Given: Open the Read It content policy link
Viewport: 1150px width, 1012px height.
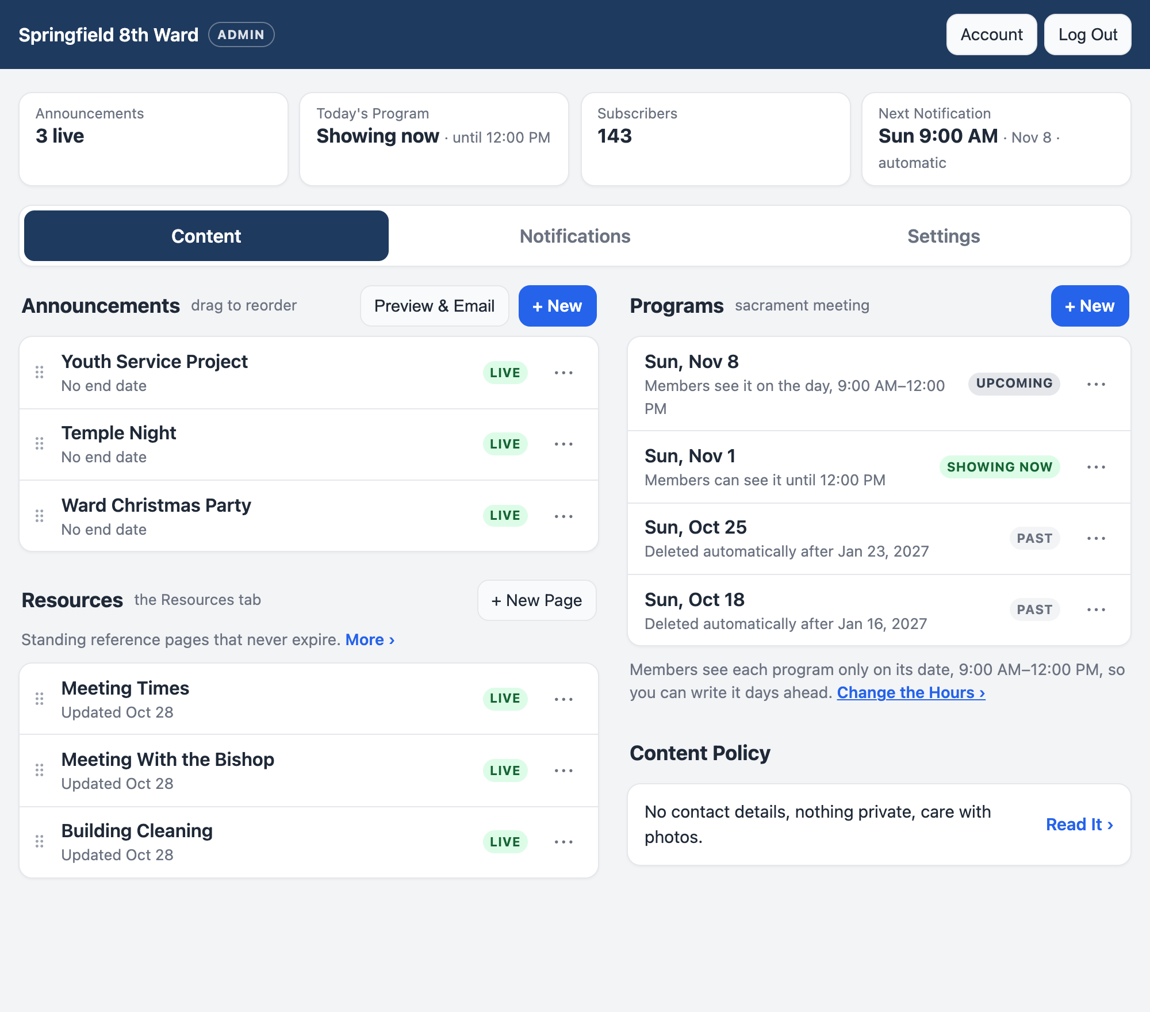Looking at the screenshot, I should point(1080,825).
